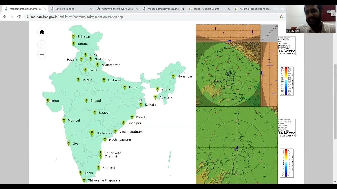Select the Srinagar radar marker
This screenshot has width=337, height=189.
[x=73, y=36]
